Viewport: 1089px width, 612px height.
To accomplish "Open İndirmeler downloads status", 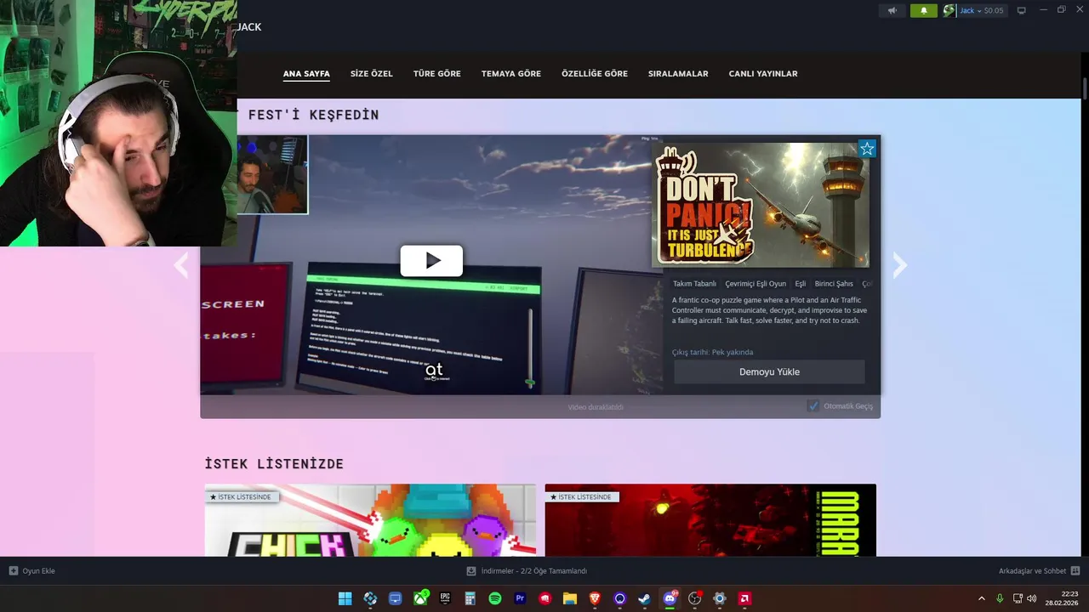I will (527, 571).
